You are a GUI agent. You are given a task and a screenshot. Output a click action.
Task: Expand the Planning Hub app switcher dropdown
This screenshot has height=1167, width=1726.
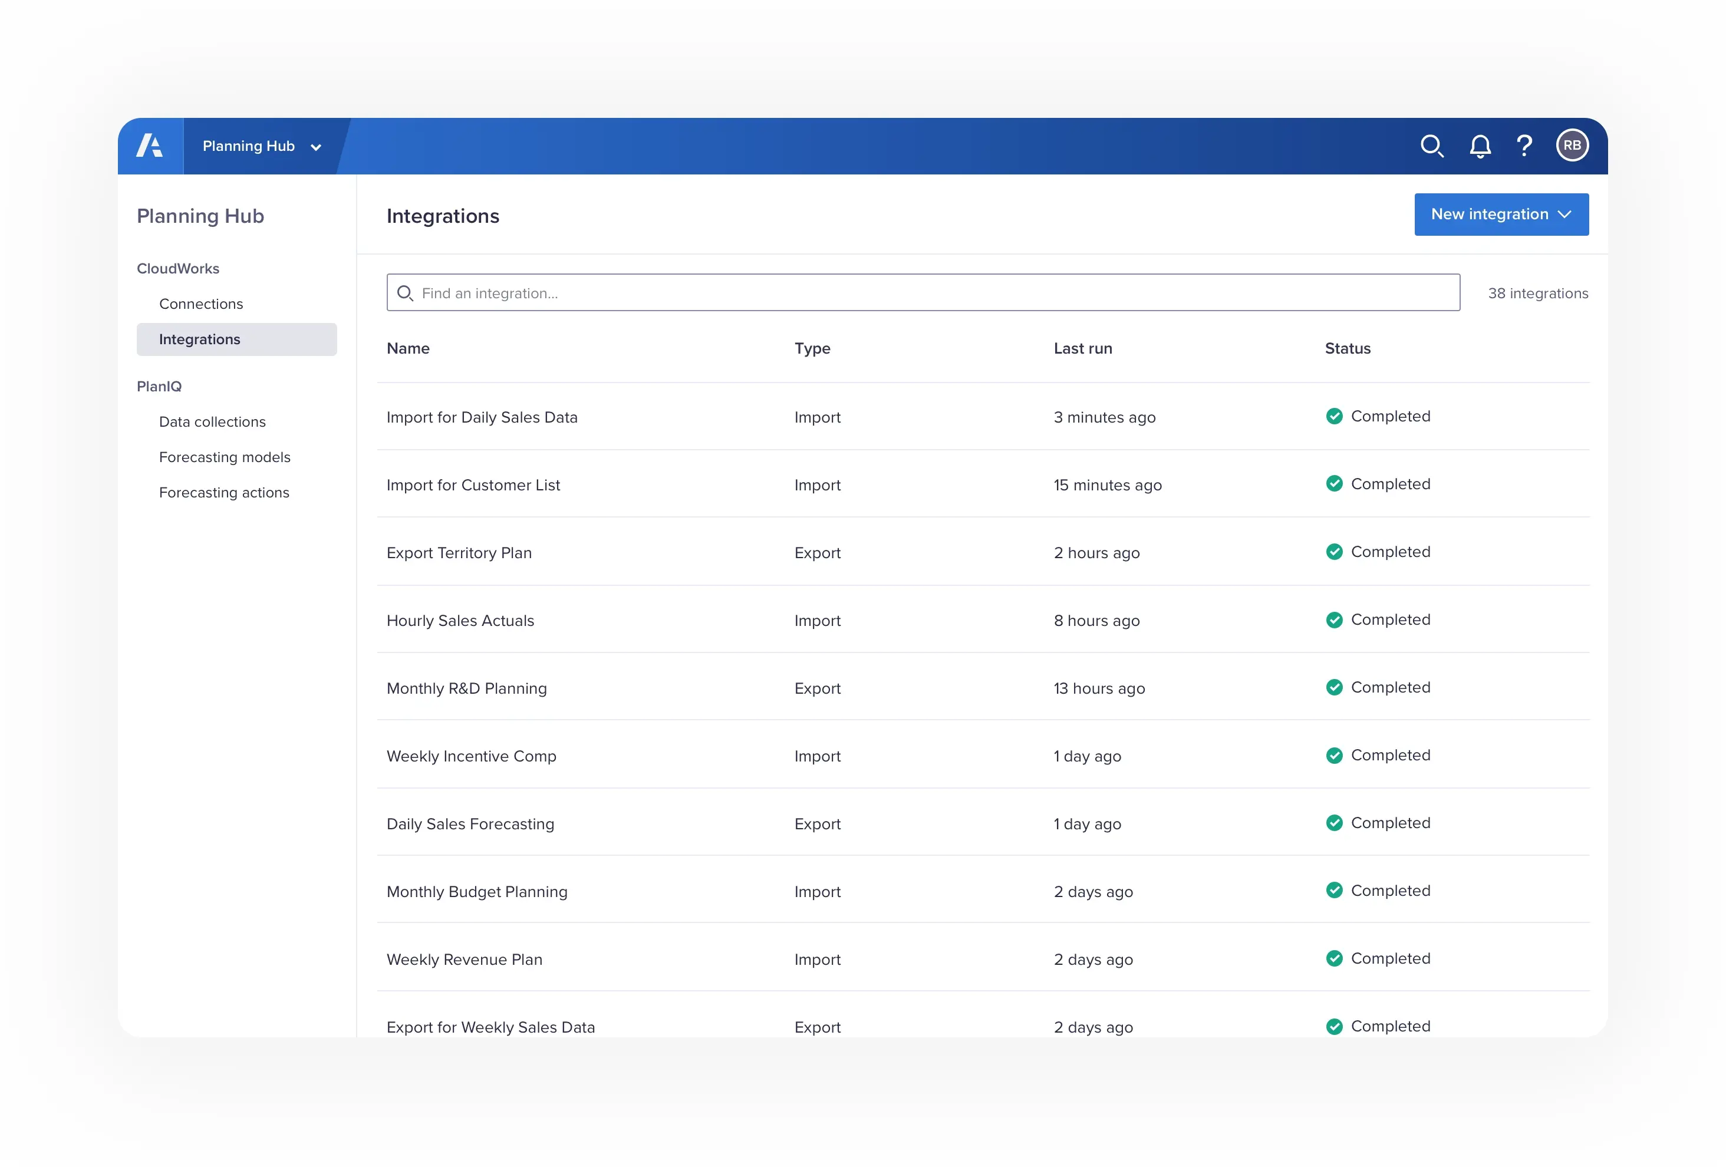click(261, 146)
